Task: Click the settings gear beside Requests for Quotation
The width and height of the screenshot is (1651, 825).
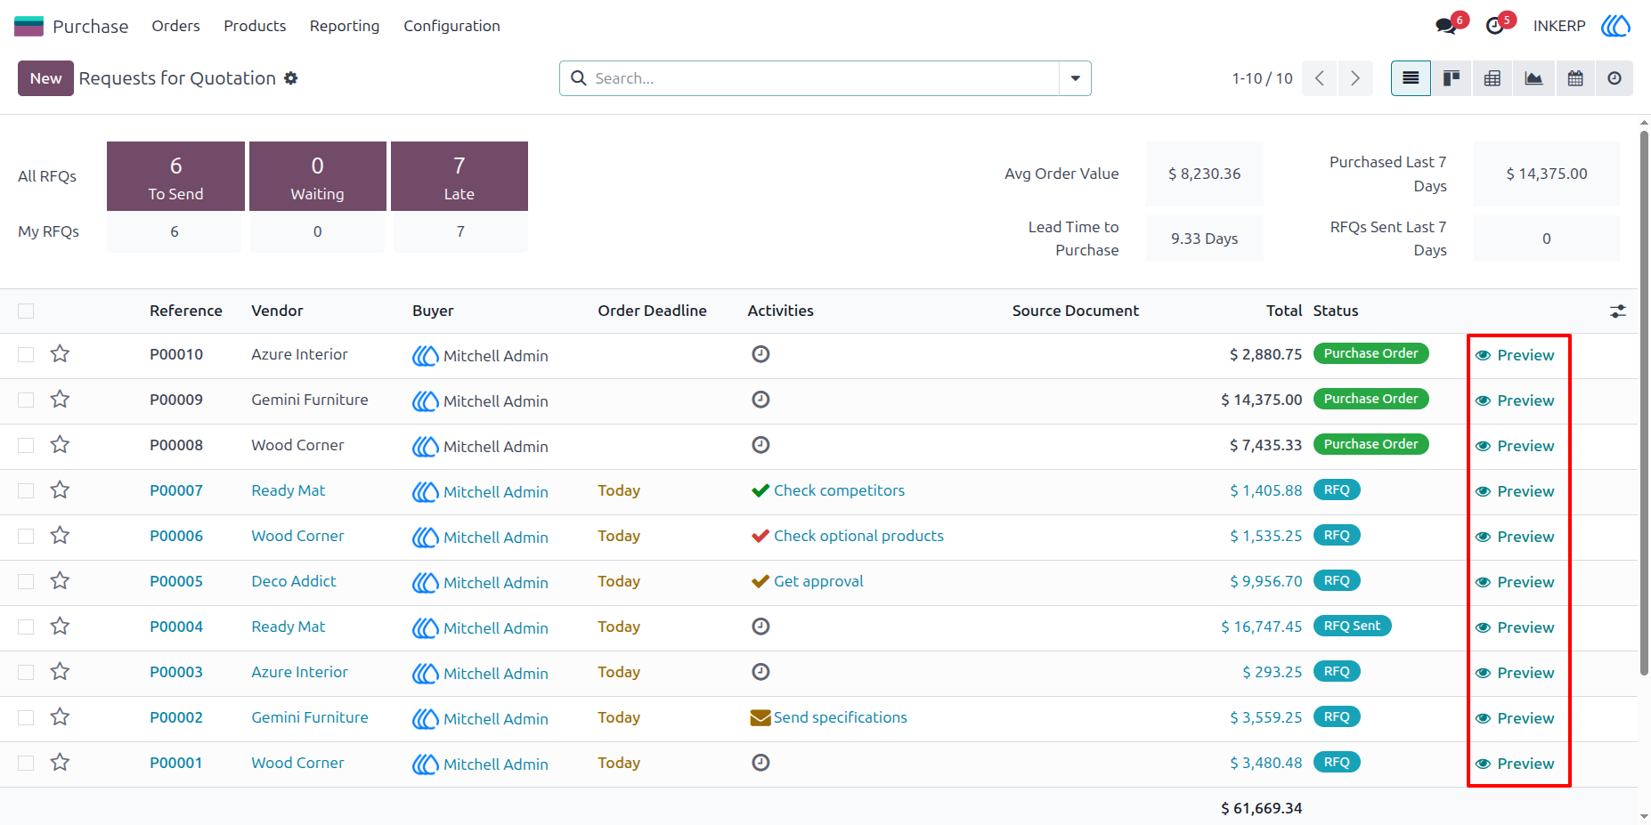Action: tap(290, 78)
